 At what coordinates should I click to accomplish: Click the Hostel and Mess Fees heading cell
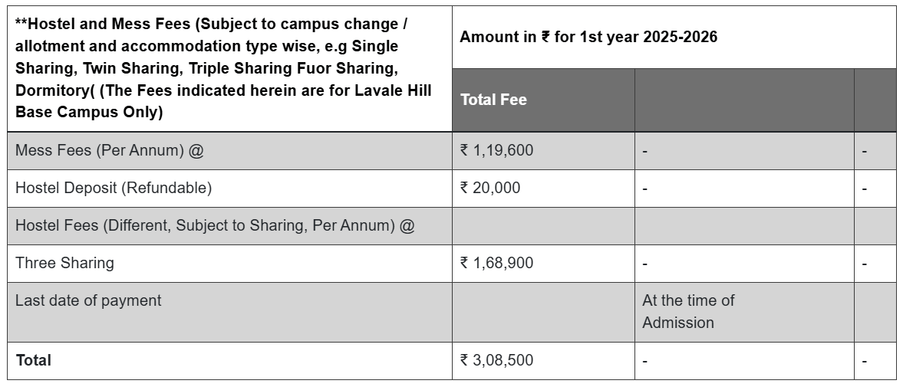click(x=229, y=69)
